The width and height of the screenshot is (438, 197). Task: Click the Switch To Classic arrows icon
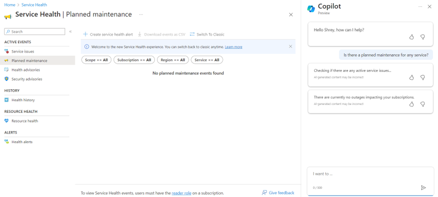pos(192,34)
